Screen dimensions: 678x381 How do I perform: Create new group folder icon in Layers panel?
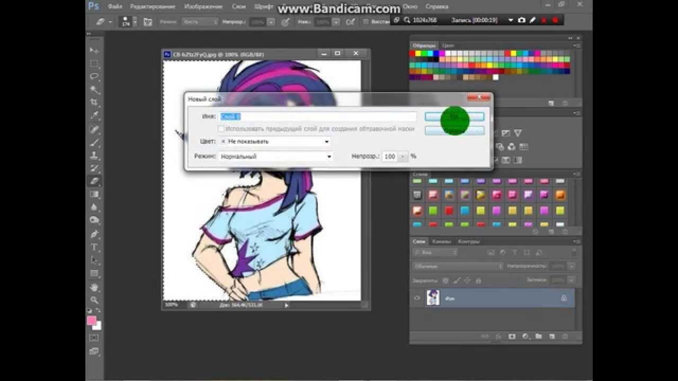click(539, 336)
